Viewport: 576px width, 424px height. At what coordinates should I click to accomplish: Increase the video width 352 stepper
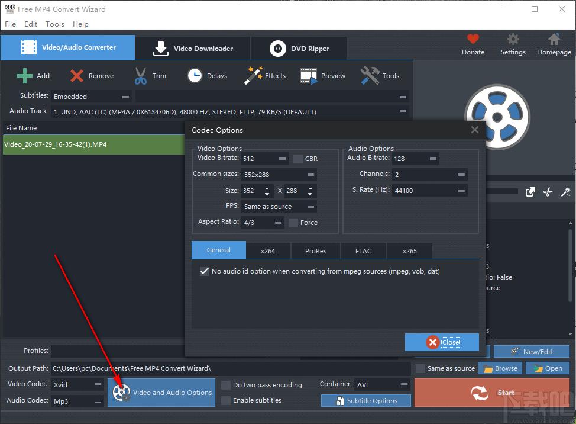[267, 188]
